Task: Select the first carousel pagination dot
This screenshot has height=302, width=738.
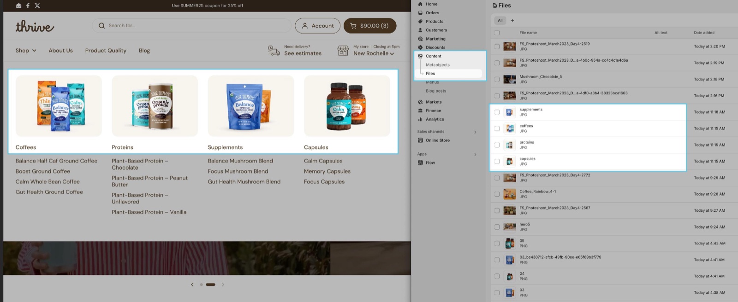Action: (201, 285)
